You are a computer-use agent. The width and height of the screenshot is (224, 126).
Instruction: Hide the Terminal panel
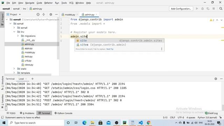(221, 79)
